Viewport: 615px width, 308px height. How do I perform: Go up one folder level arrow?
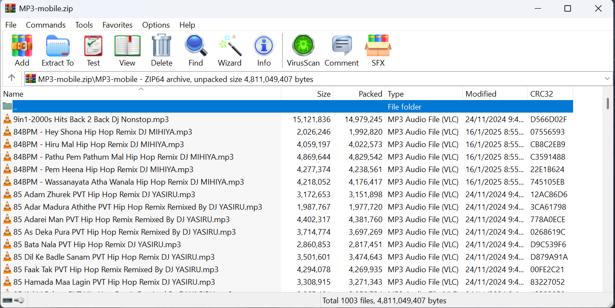12,78
